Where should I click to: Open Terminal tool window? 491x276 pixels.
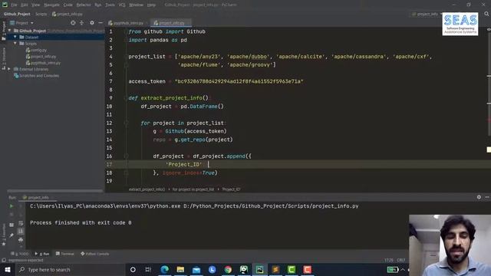click(64, 254)
